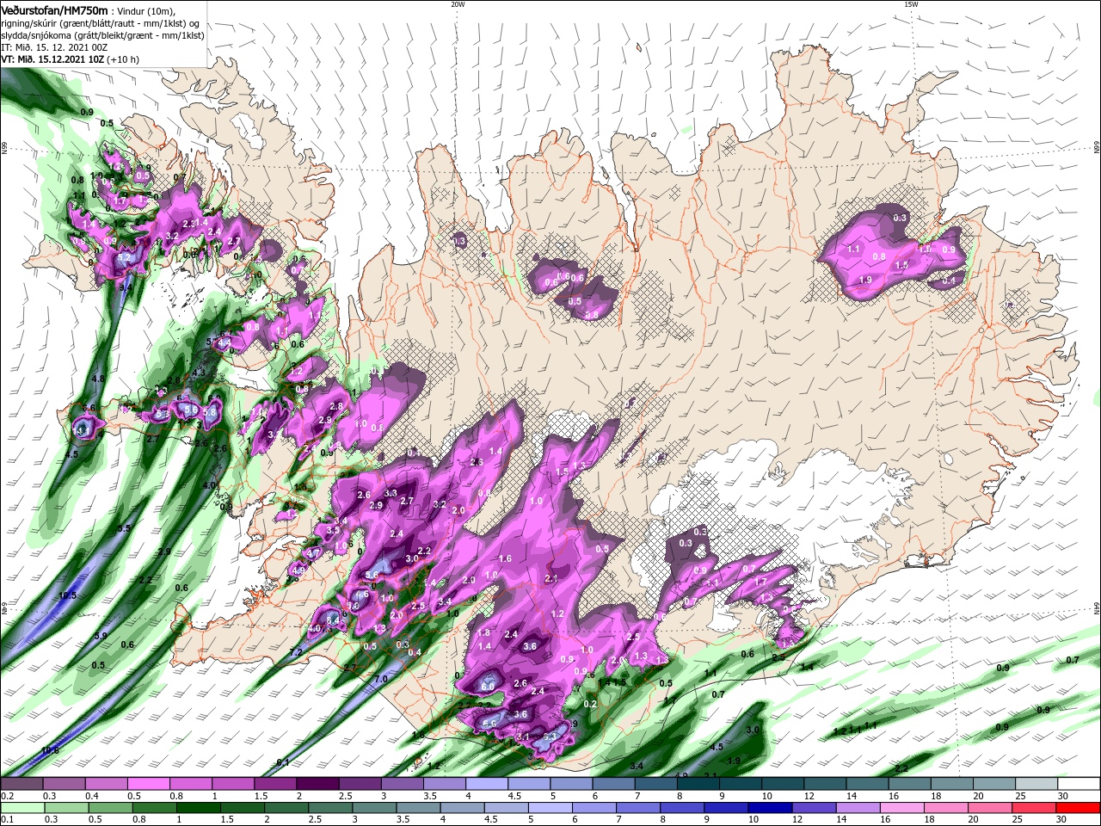
Task: Click the darkest green rain-scale swatch labeled 1
Action: (198, 808)
